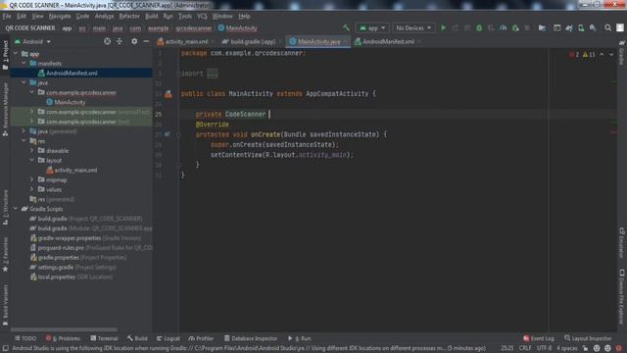Open the Refactor menu
627x353 pixels.
(x=129, y=16)
